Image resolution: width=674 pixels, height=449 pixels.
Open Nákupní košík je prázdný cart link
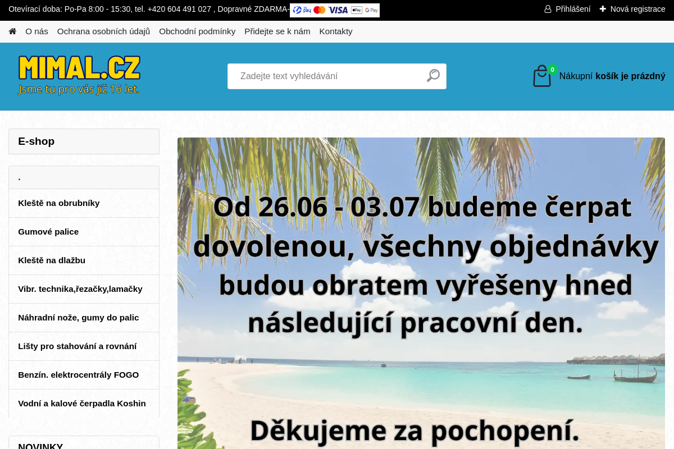coord(612,76)
